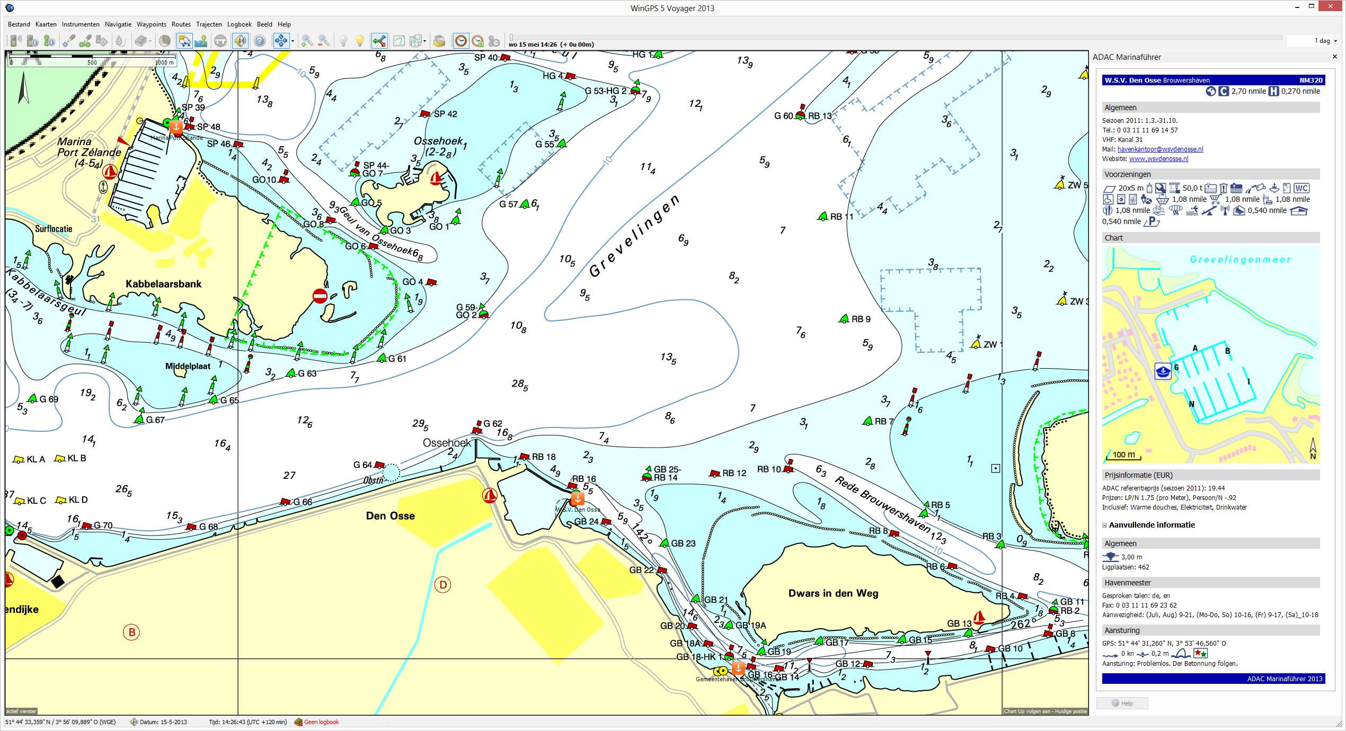Click the overlapping charts icon

tap(416, 41)
